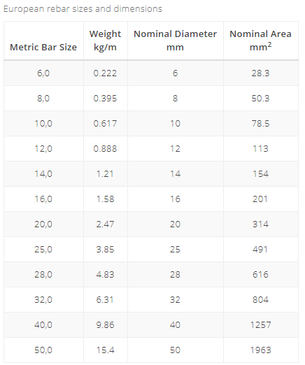Select the Nominal Diameter mm header
This screenshot has width=305, height=365.
coord(175,41)
